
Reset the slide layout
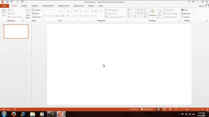(35, 14)
